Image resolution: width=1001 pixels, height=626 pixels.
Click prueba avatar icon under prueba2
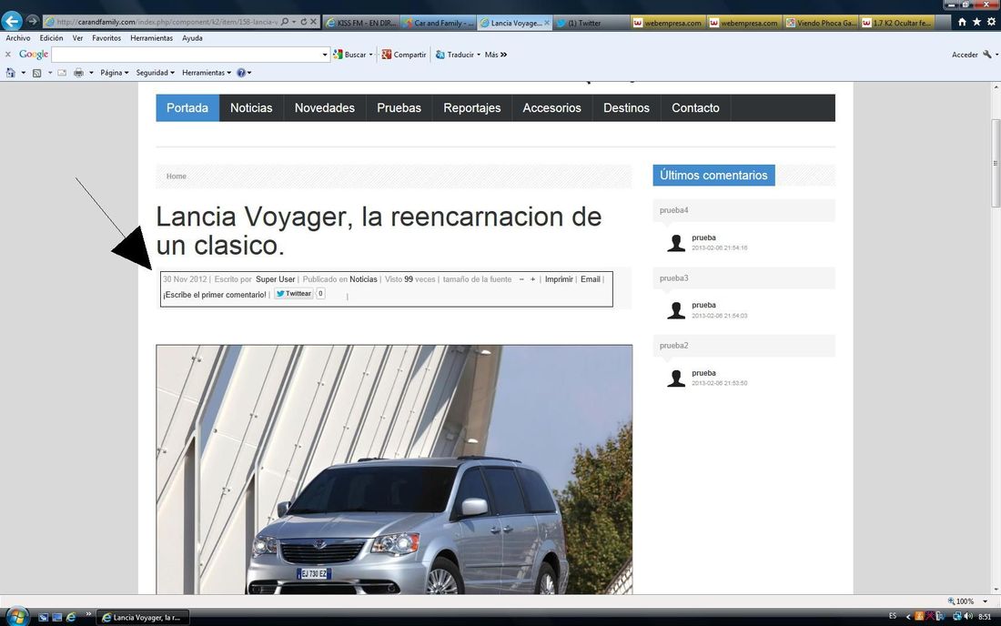(x=676, y=379)
